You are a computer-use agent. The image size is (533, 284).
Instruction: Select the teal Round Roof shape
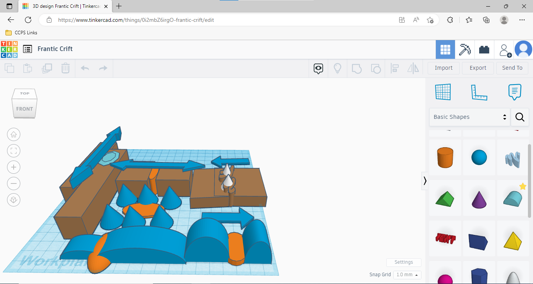click(513, 198)
